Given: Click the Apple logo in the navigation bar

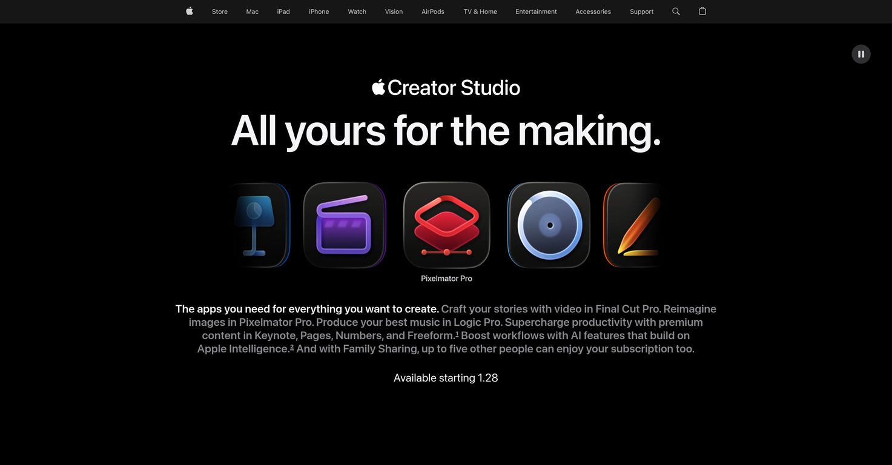Looking at the screenshot, I should 189,11.
